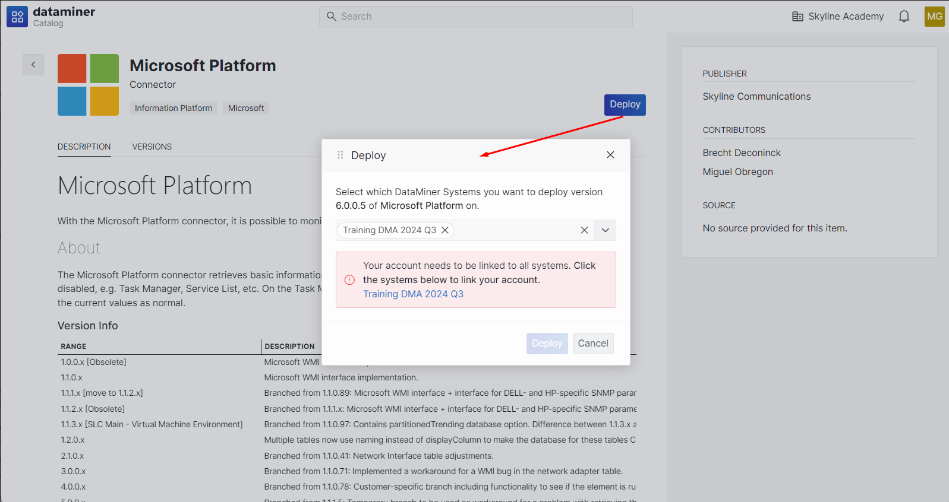Click the search magnifier icon
The image size is (949, 502).
click(332, 17)
